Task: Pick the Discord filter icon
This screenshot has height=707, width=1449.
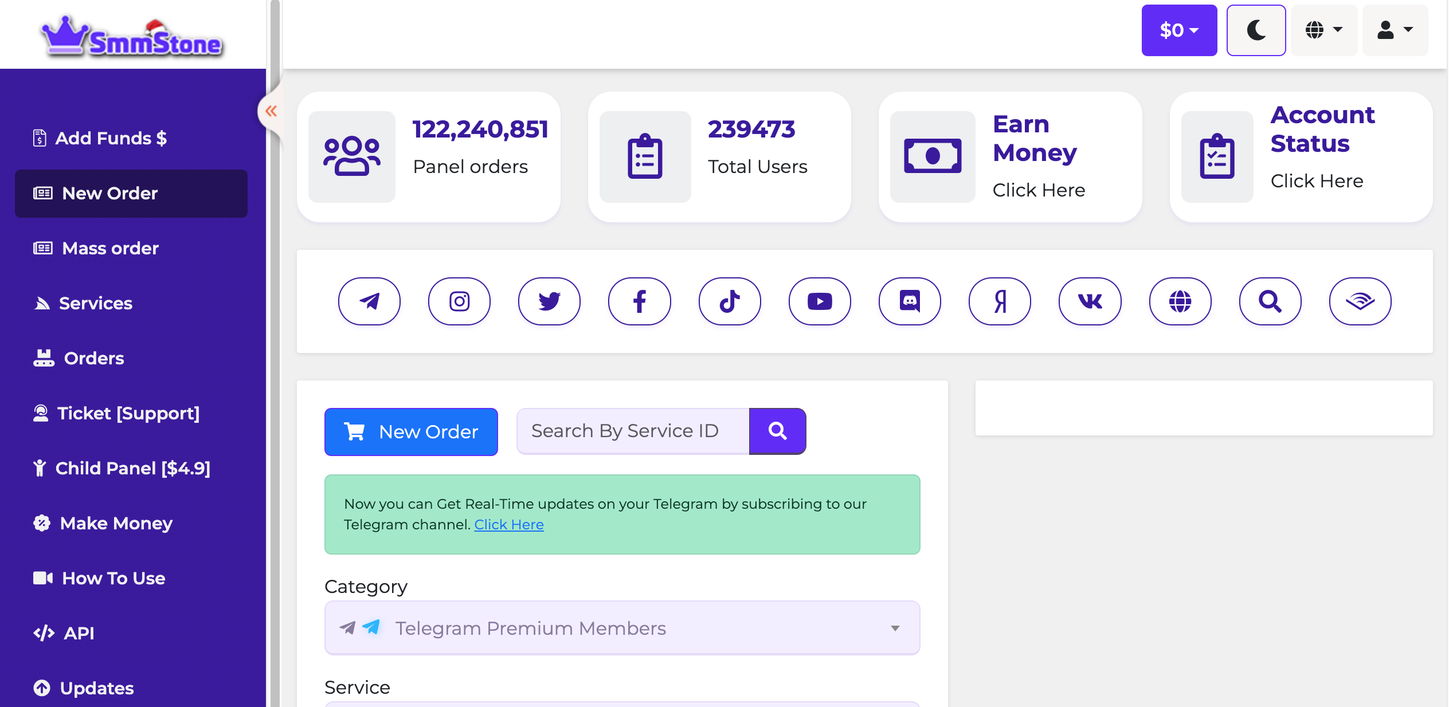Action: pyautogui.click(x=910, y=301)
